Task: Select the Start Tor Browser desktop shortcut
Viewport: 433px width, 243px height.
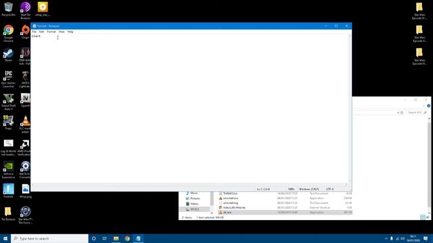Action: pos(26,11)
